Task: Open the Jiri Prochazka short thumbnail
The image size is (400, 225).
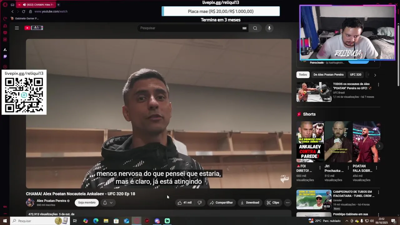Action: [x=338, y=142]
